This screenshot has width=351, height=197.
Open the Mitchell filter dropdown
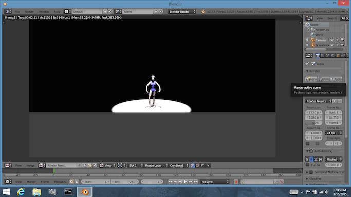(334, 159)
